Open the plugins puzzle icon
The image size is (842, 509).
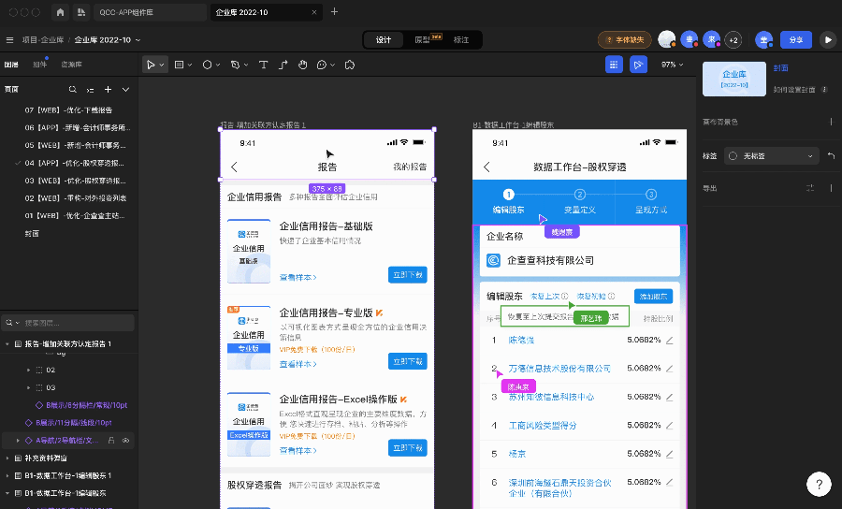pyautogui.click(x=349, y=65)
